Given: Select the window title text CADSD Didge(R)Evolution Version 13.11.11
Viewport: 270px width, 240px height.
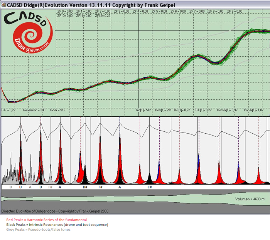Looking at the screenshot, I should tap(59, 5).
